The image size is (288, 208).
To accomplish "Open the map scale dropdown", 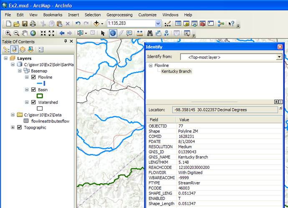I will (x=158, y=24).
